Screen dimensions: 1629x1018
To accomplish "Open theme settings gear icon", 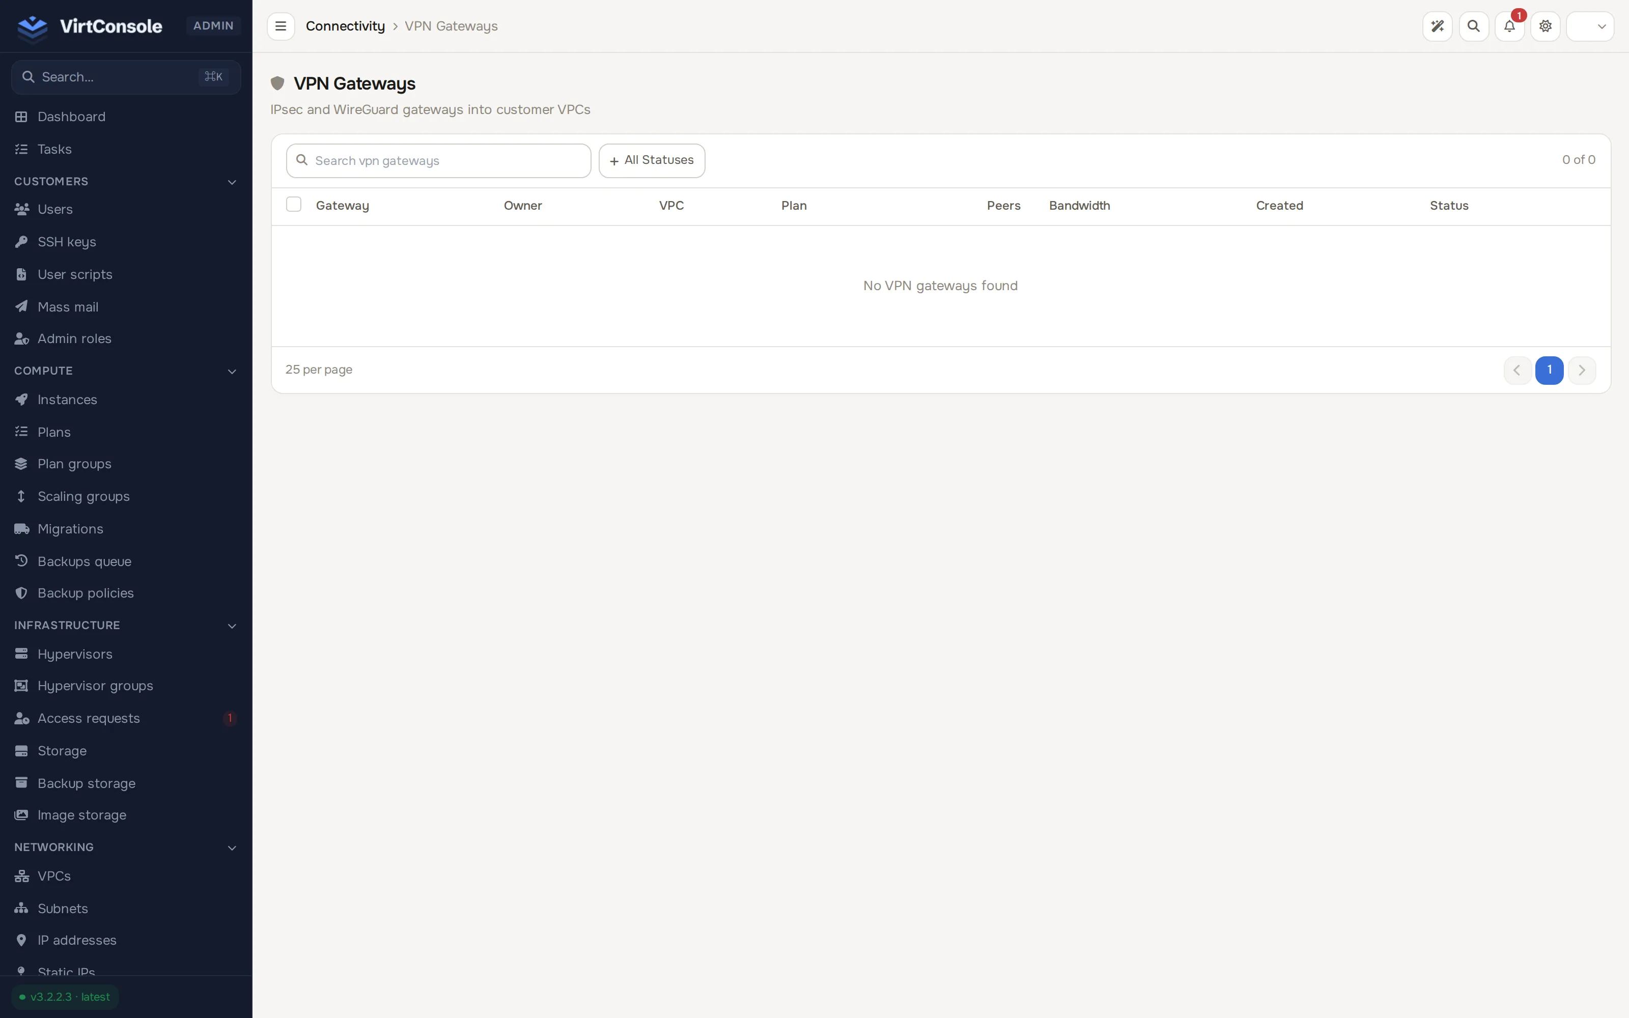I will click(x=1546, y=26).
